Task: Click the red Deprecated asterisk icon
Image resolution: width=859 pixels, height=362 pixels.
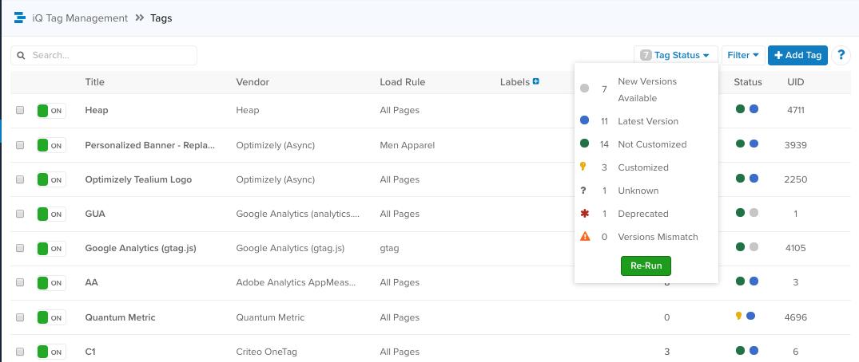Action: point(585,213)
